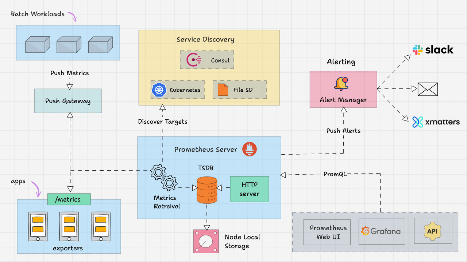This screenshot has height=262, width=467.
Task: Click the middle exporter device icon
Action: pos(69,226)
